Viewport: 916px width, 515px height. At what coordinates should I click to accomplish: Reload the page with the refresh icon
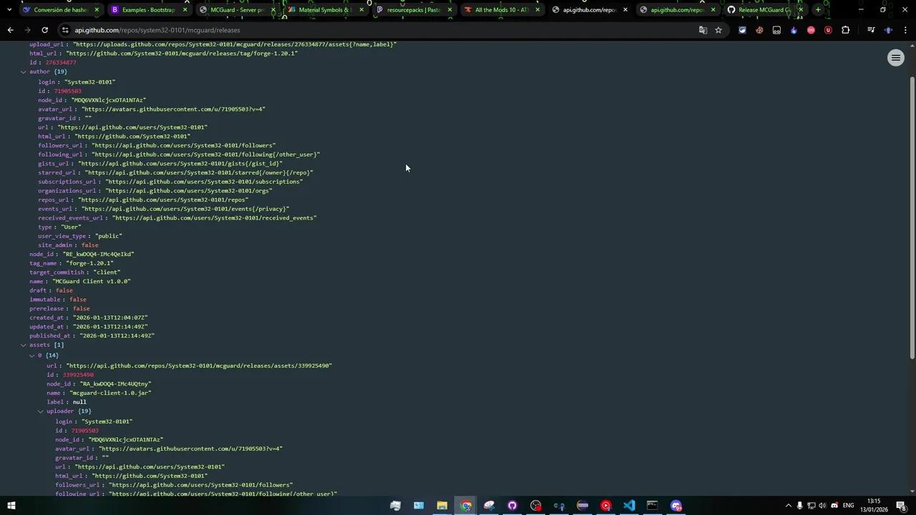click(44, 30)
